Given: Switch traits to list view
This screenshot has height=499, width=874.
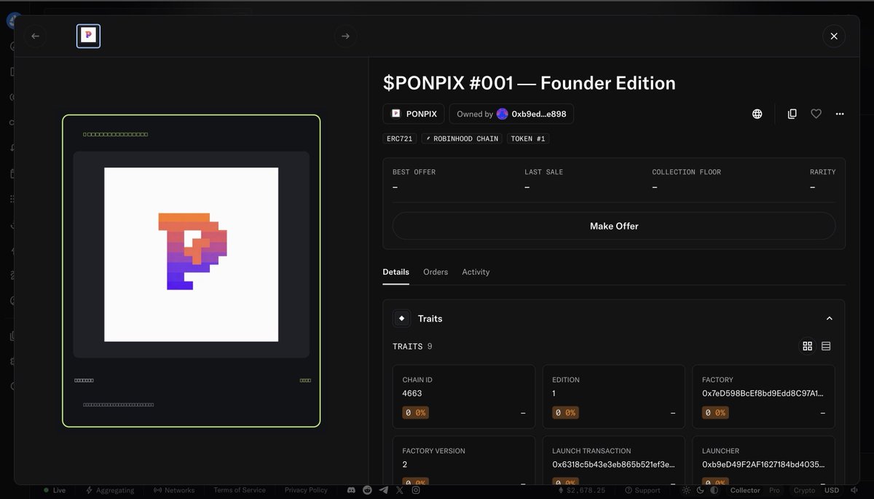Looking at the screenshot, I should point(826,346).
